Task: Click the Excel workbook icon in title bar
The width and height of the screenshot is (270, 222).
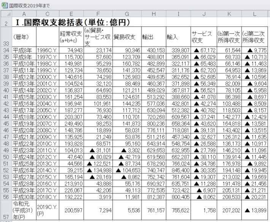Action: tap(5, 5)
